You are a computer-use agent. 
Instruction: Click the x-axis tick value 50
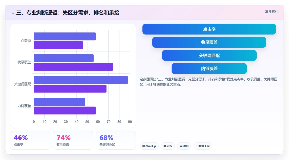pos(87,122)
